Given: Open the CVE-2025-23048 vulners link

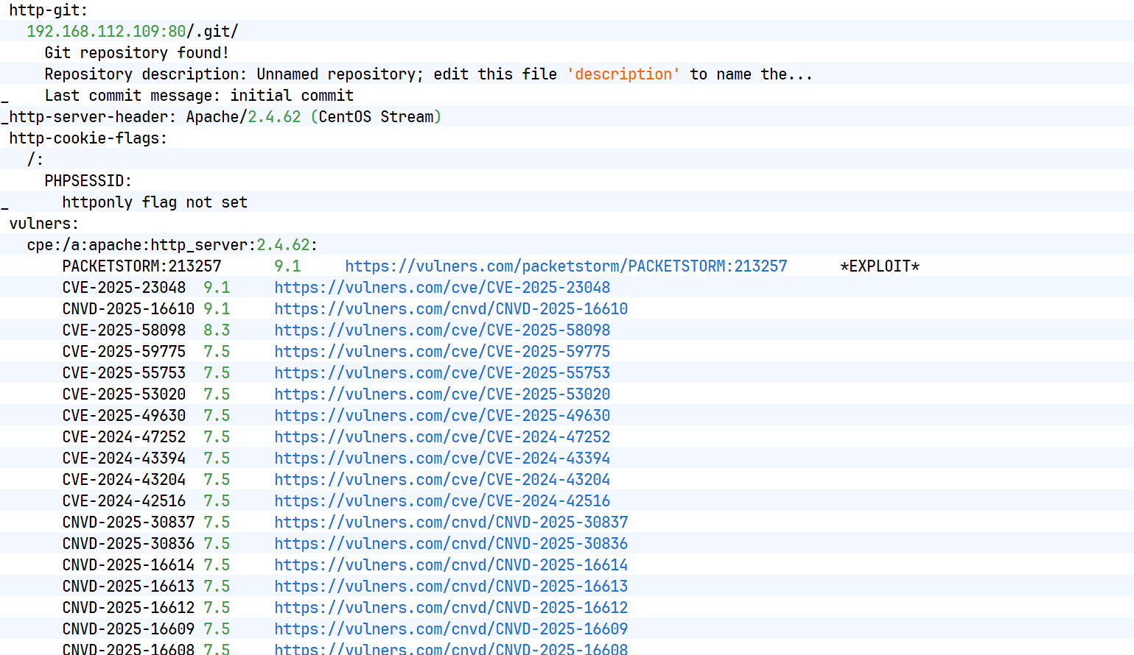Looking at the screenshot, I should (x=442, y=288).
